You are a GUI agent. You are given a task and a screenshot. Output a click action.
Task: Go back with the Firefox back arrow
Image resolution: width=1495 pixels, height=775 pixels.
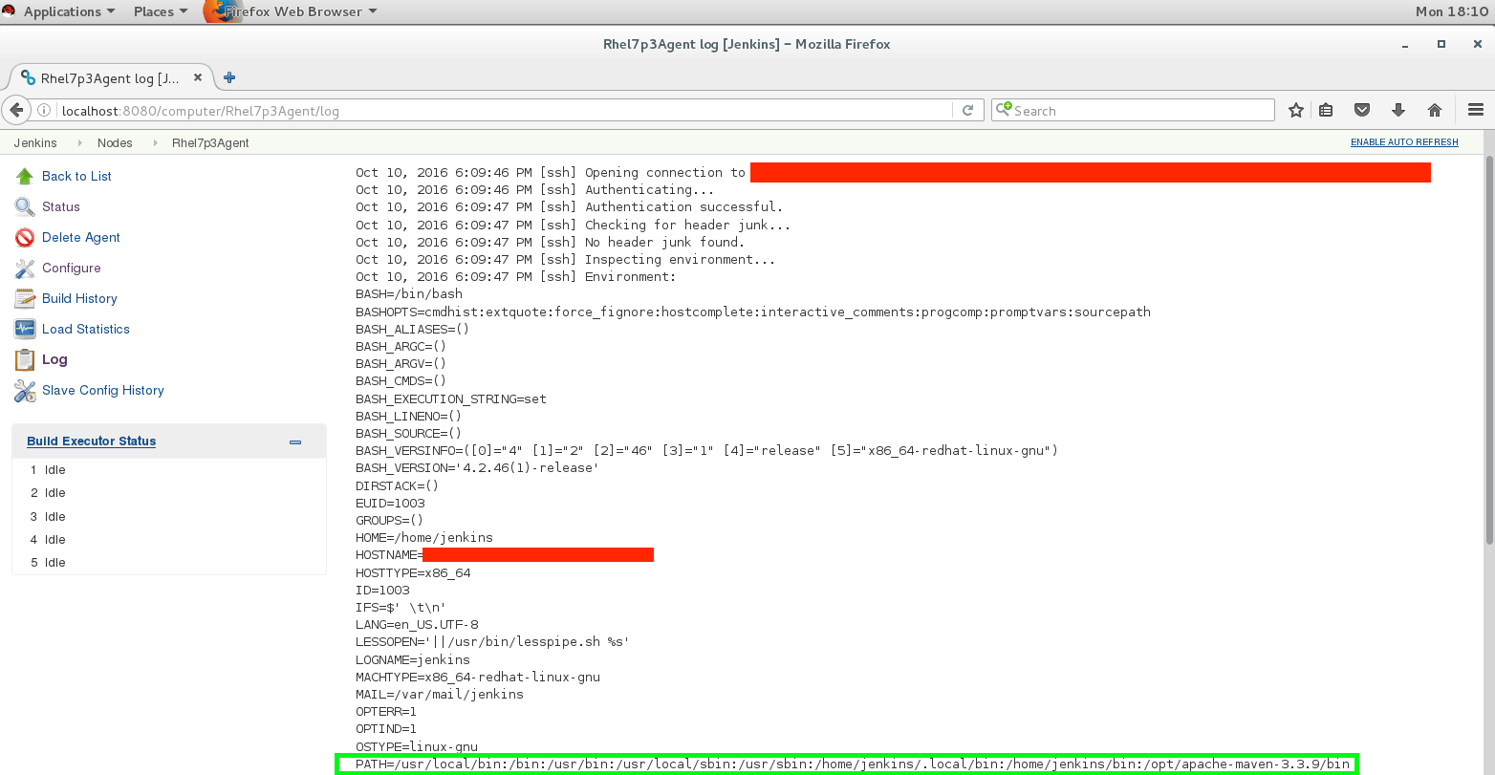pyautogui.click(x=16, y=110)
